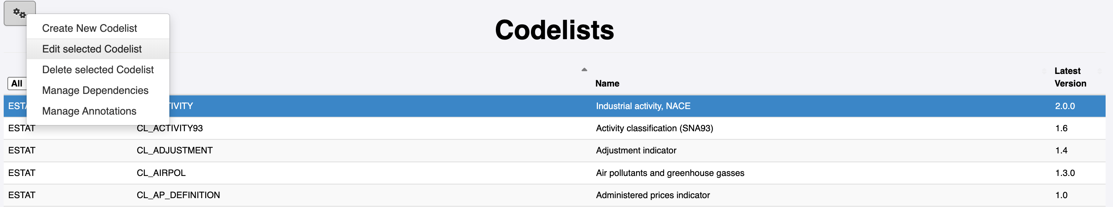Viewport: 1113px width, 207px height.
Task: Select the CL_ACTIVITY93 codelist row
Action: 554,128
